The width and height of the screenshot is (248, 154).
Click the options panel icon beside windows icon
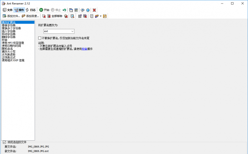(x=76, y=10)
